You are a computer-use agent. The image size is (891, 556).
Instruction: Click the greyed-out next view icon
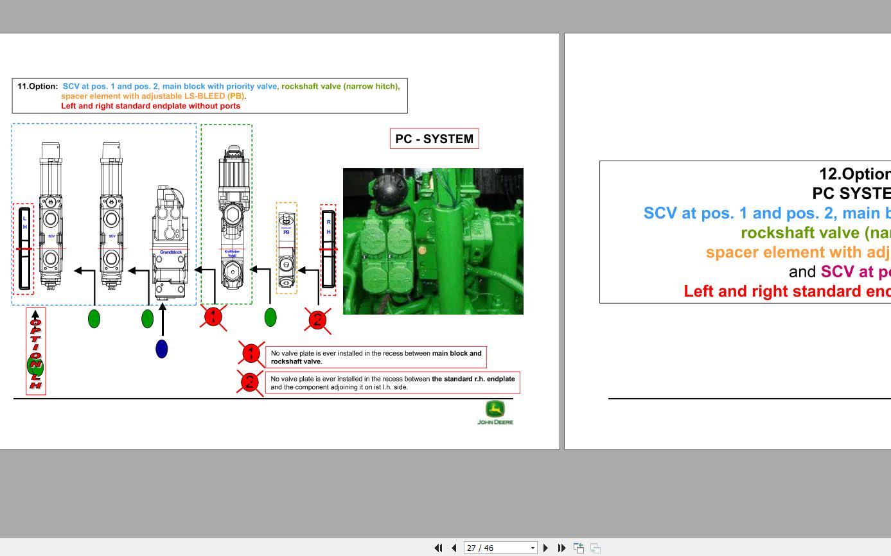[595, 548]
